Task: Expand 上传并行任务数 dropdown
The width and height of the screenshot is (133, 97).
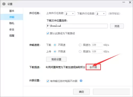Action: click(70, 14)
